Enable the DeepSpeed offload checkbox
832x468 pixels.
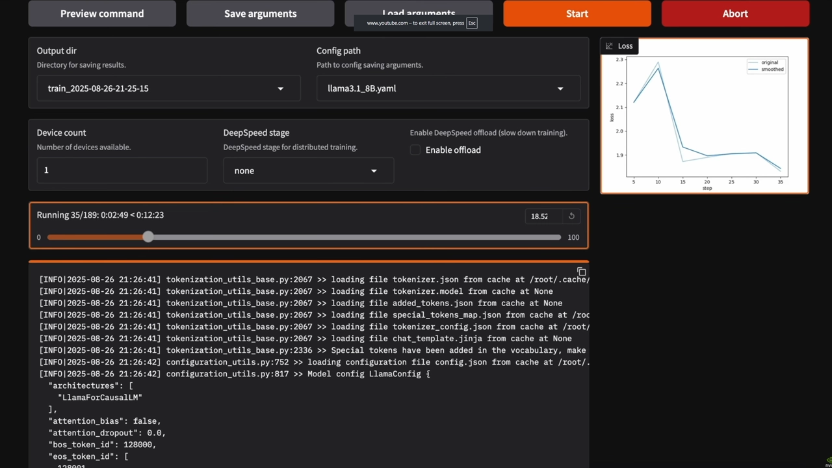tap(415, 150)
